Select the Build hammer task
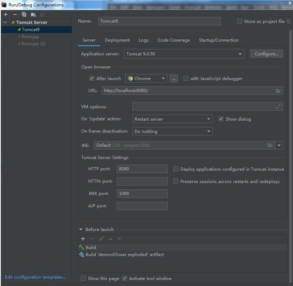 coord(183,247)
